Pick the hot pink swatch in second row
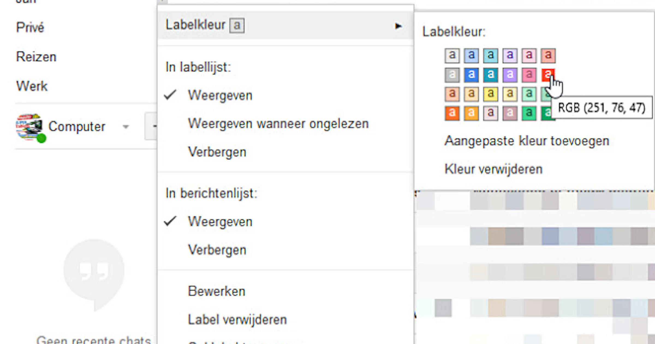The height and width of the screenshot is (344, 655). point(529,75)
